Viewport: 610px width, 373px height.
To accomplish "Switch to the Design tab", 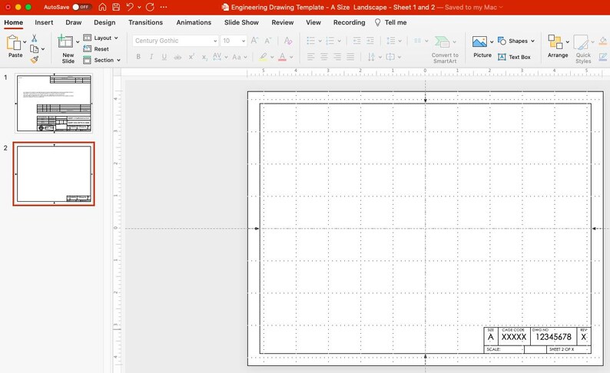I will pos(104,22).
